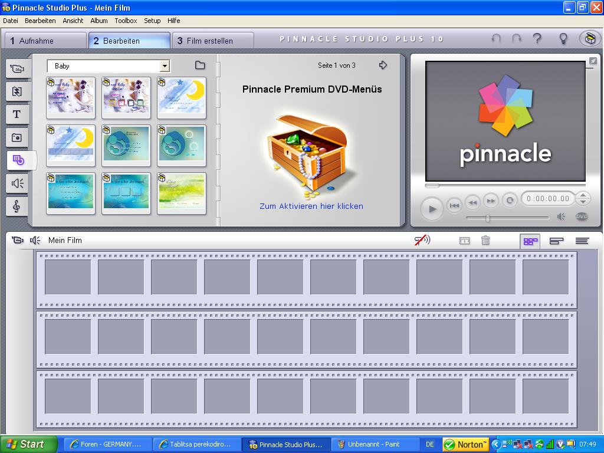Switch to Unbenannt - Paint taskbar window
604x453 pixels.
point(375,444)
